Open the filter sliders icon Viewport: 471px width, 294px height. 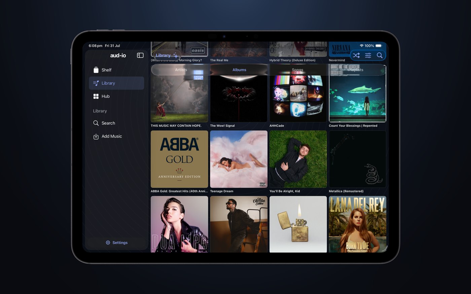(x=368, y=55)
